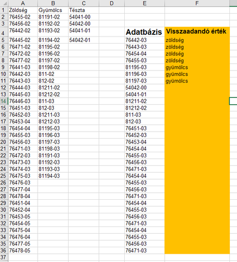237x262 pixels.
Task: Select cell A31 with 76453-05
Action: [x=23, y=217]
